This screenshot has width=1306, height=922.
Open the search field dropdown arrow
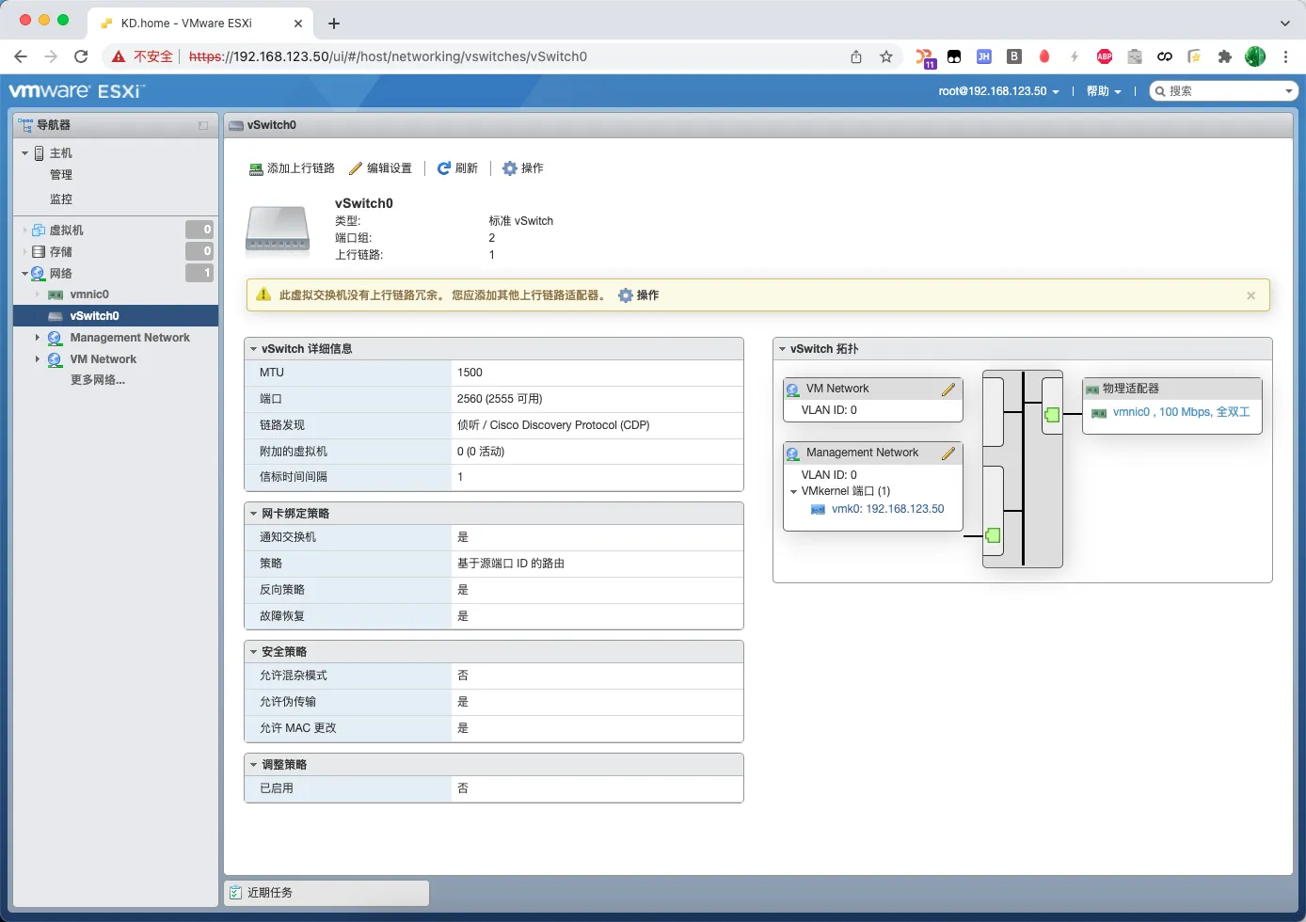tap(1289, 91)
